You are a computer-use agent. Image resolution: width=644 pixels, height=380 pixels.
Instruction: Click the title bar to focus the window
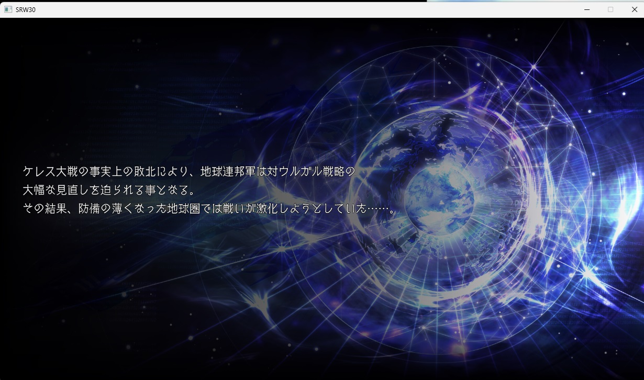[314, 9]
